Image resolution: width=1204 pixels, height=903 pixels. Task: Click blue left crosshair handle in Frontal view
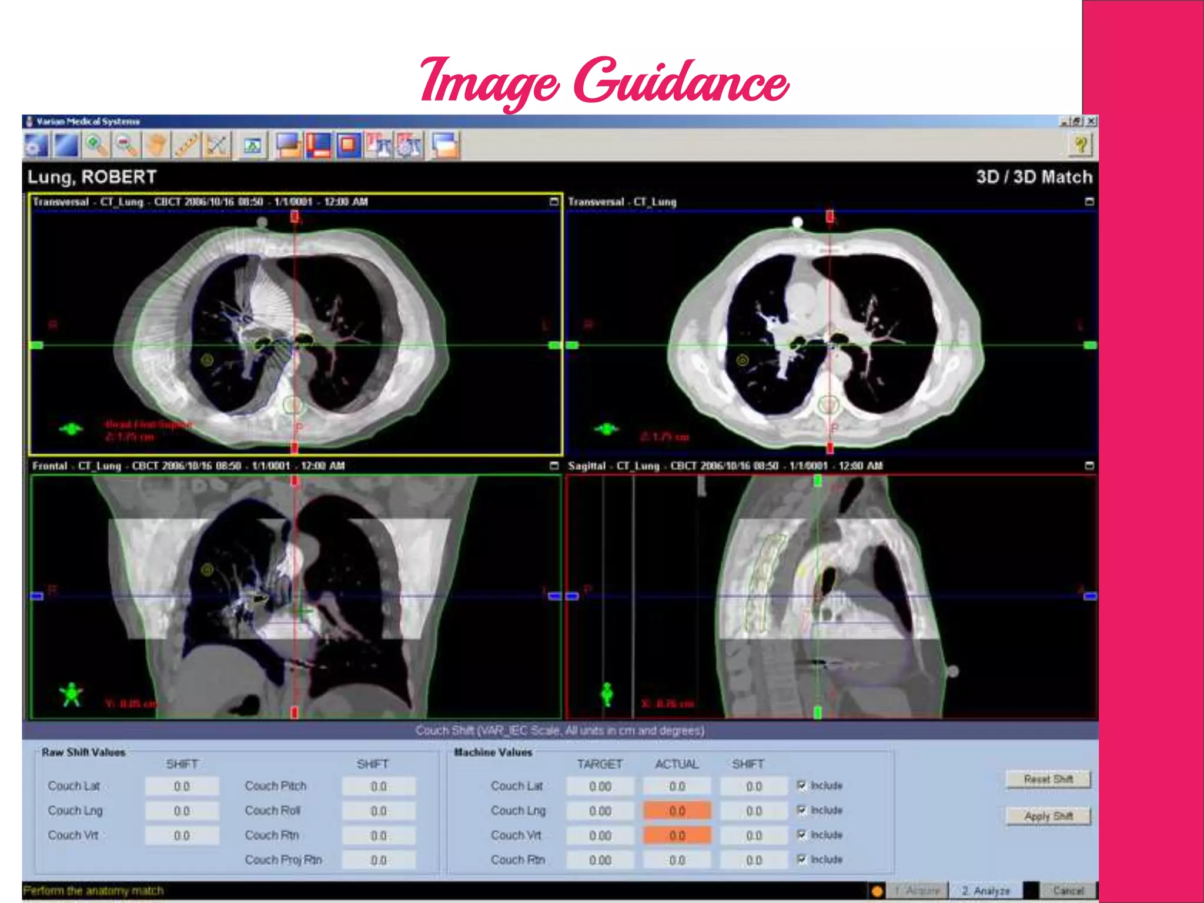(x=36, y=596)
